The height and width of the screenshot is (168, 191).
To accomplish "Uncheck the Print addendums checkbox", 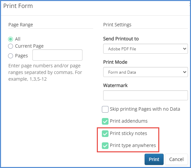I will click(x=105, y=121).
